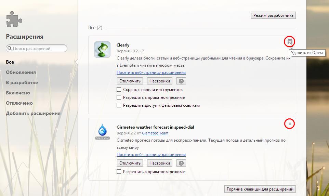Viewport: 329px width, 196px height.
Task: Open the 'Обновления' sidebar section
Action: point(21,72)
